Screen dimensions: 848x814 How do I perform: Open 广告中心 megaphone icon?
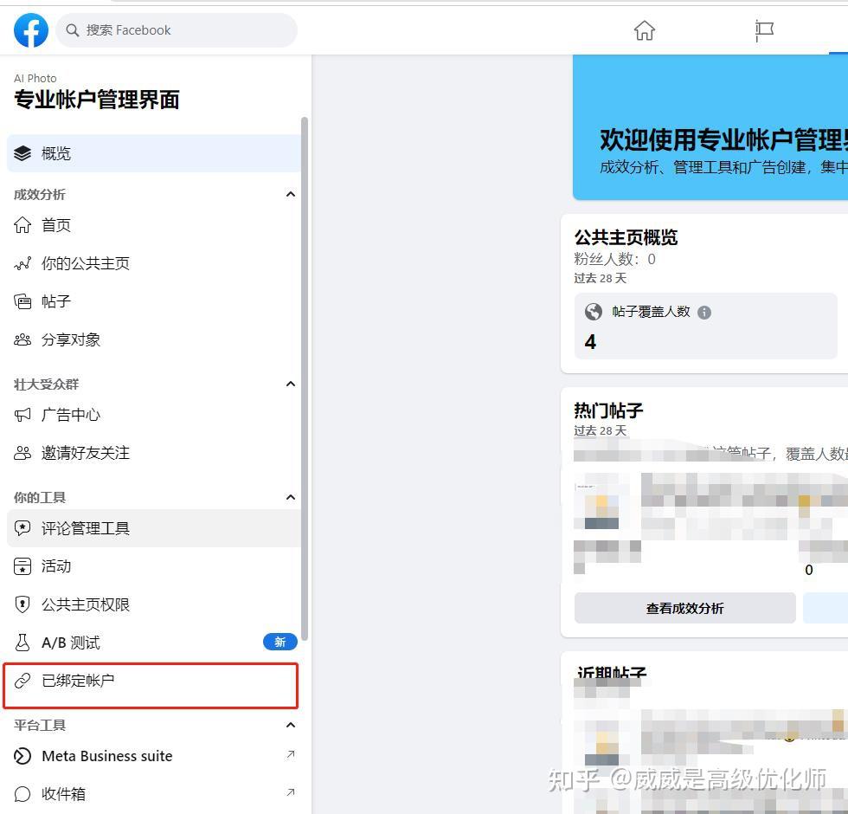pos(23,415)
